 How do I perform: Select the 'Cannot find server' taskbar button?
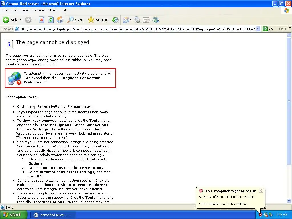[x=53, y=215]
